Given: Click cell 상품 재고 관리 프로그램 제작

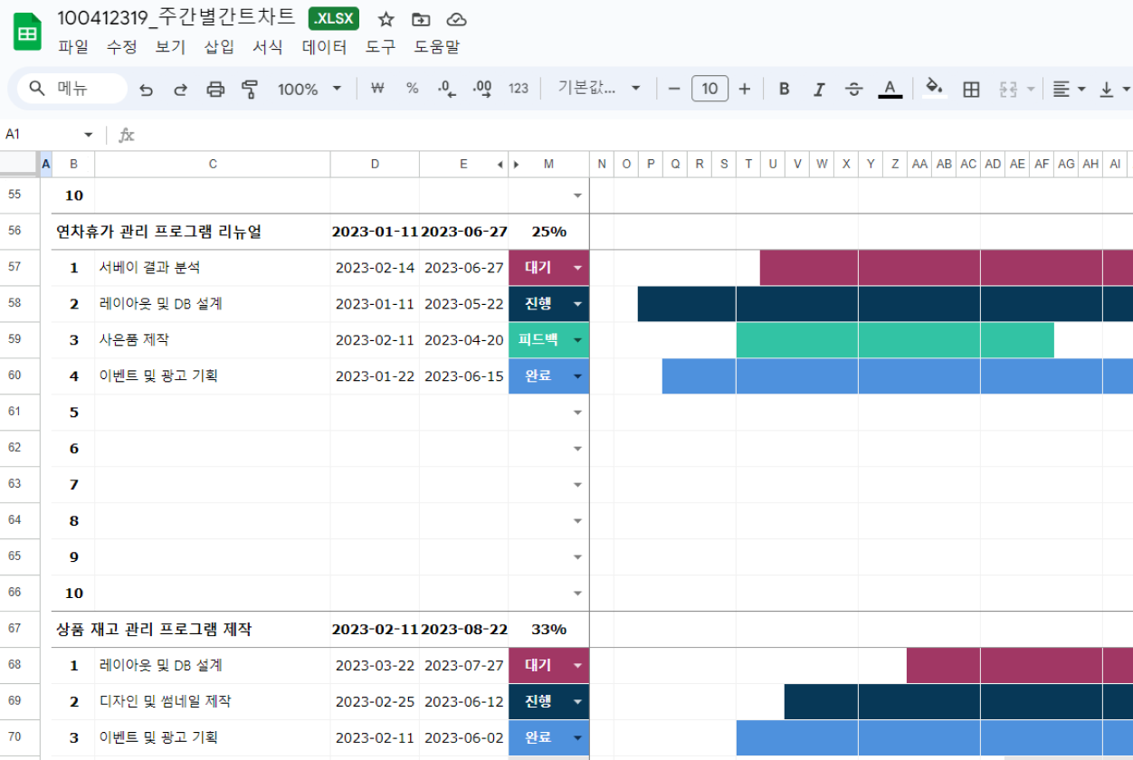Looking at the screenshot, I should pos(154,630).
